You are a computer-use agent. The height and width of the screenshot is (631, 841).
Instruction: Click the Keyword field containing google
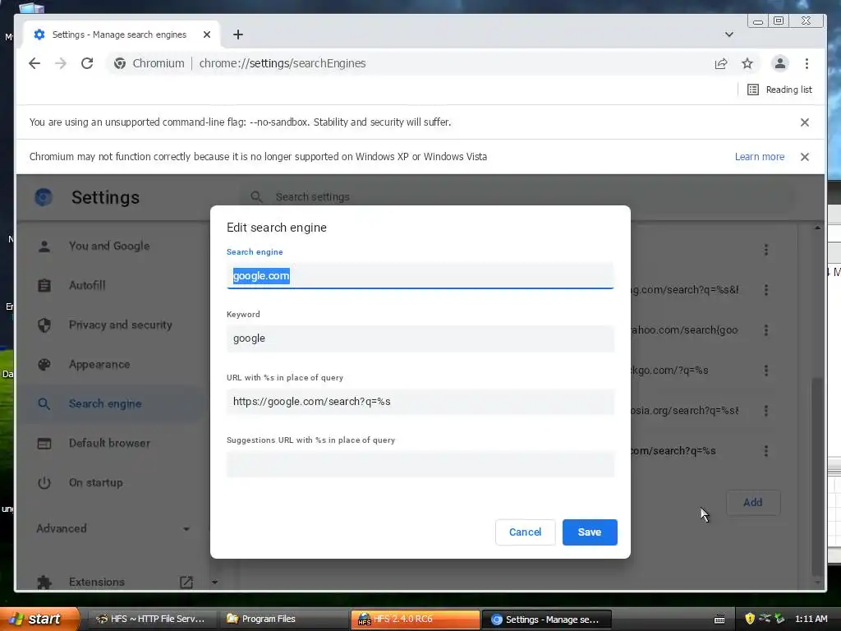[420, 339]
